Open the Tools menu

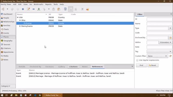(56, 4)
